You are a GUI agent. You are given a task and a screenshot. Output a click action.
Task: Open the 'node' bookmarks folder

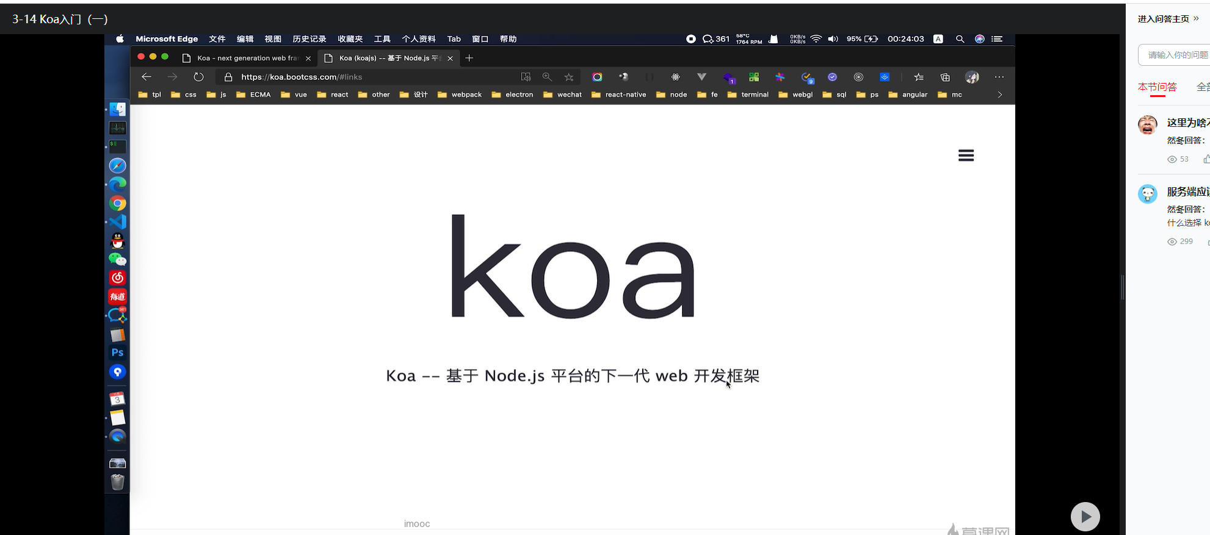(672, 95)
